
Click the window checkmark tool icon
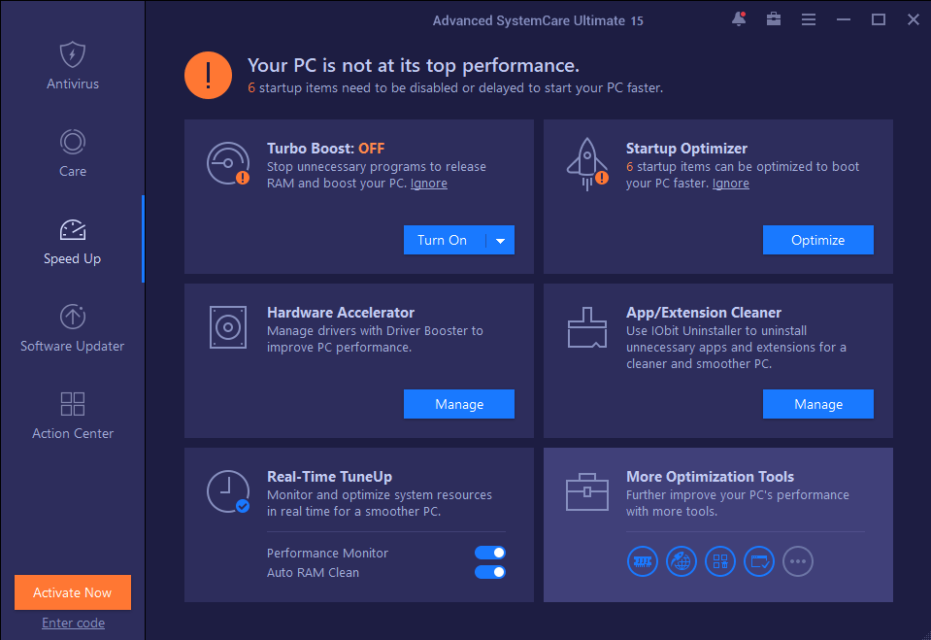[759, 560]
